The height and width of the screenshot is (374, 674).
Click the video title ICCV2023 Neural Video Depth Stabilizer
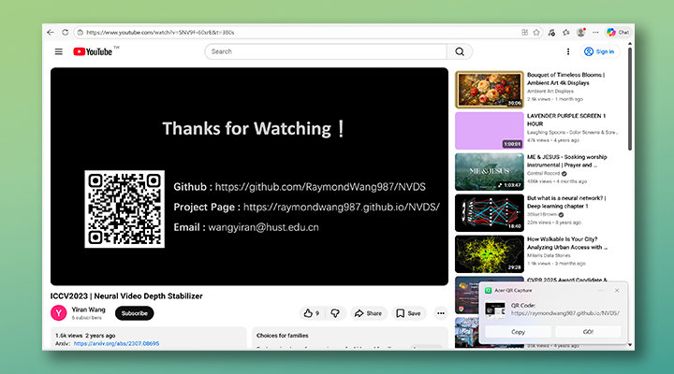126,295
